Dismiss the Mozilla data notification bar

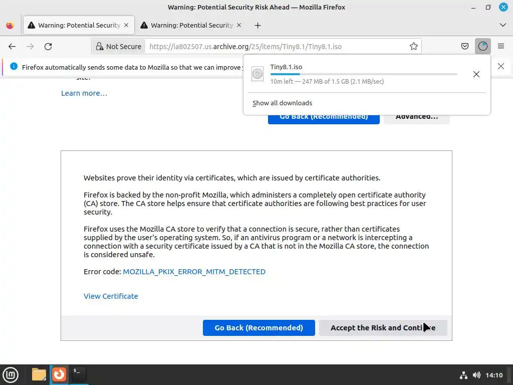(x=500, y=67)
